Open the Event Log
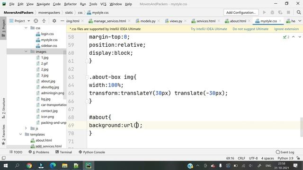Screen dimensions: 303x170 coord(285,152)
